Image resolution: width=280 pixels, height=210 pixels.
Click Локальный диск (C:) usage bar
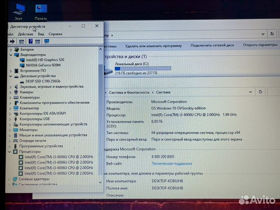pyautogui.click(x=143, y=68)
